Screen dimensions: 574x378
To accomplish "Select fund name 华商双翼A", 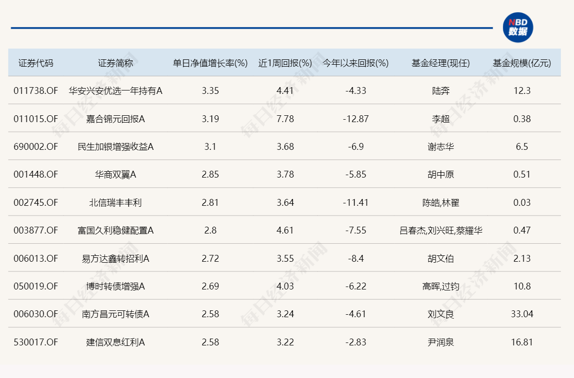I will (115, 174).
